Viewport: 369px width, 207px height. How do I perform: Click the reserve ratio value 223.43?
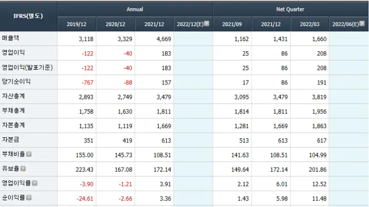pyautogui.click(x=85, y=170)
